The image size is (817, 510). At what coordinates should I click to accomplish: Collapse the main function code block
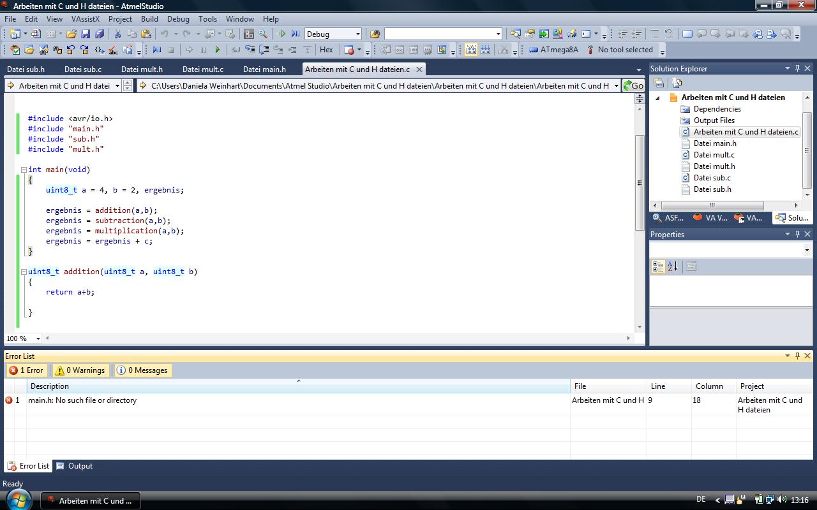pos(24,170)
